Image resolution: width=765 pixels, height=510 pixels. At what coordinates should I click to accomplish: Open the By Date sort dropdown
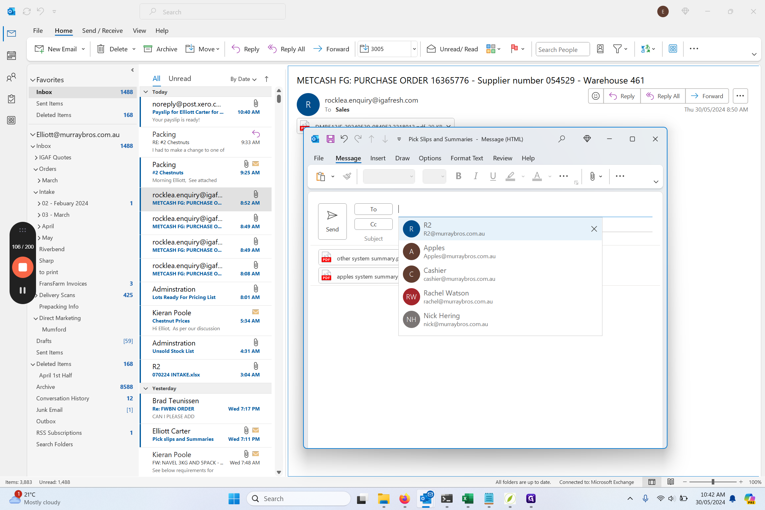243,79
